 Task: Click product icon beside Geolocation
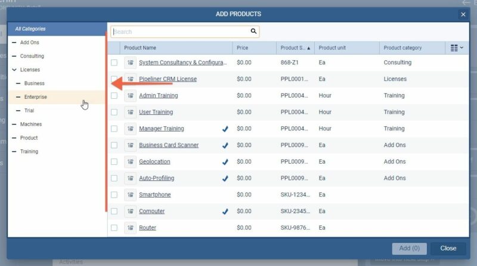tap(130, 161)
